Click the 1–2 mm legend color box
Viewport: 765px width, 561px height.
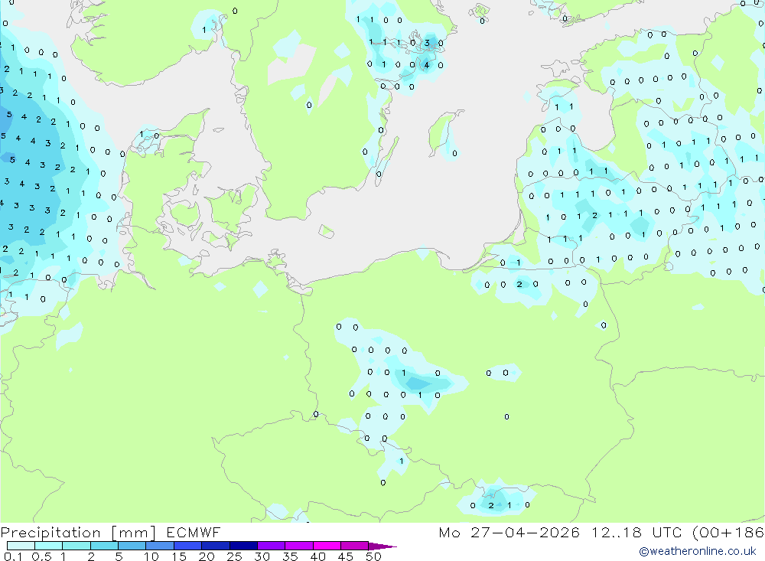pyautogui.click(x=76, y=546)
